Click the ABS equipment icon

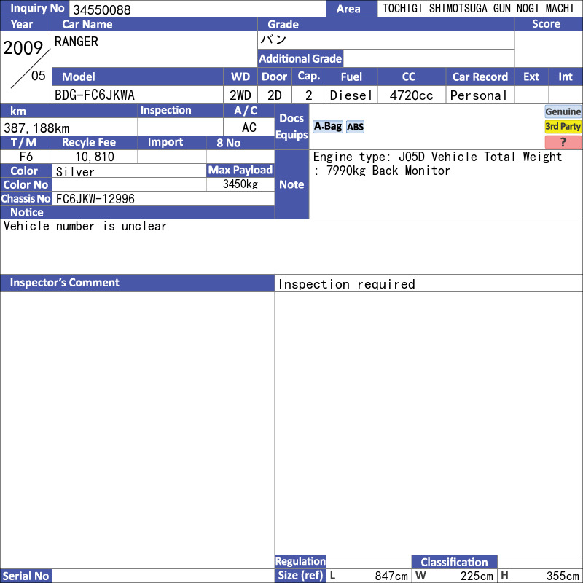point(355,127)
